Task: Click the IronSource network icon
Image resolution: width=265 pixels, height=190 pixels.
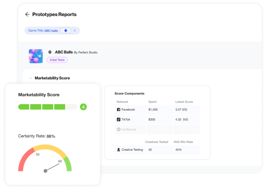Action: pyautogui.click(x=119, y=130)
